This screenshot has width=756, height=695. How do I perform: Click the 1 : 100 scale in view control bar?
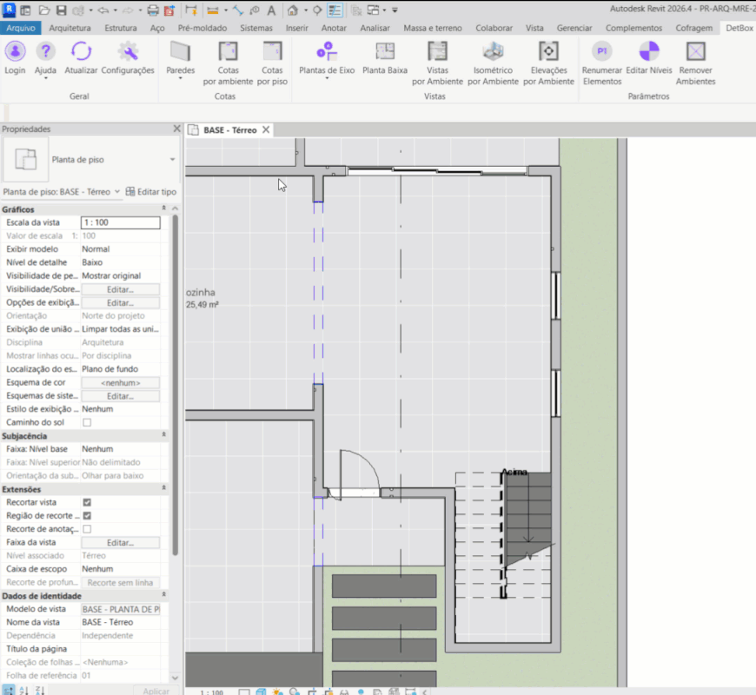[212, 692]
